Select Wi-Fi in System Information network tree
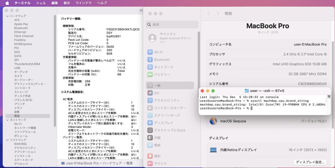Image resolution: width=335 pixels, height=168 pixels. 18,124
